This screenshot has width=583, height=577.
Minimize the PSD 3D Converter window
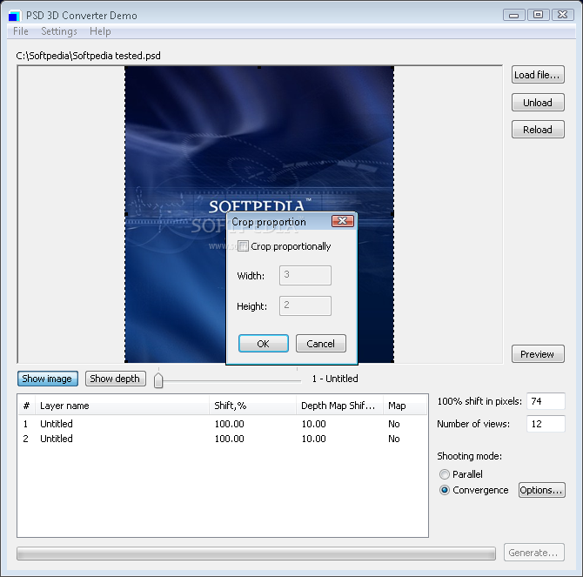tap(514, 15)
